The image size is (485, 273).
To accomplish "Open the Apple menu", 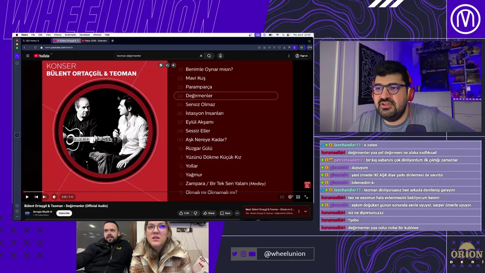I will pos(17,35).
